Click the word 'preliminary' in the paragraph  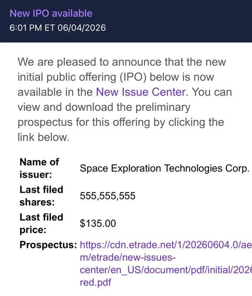(x=163, y=107)
